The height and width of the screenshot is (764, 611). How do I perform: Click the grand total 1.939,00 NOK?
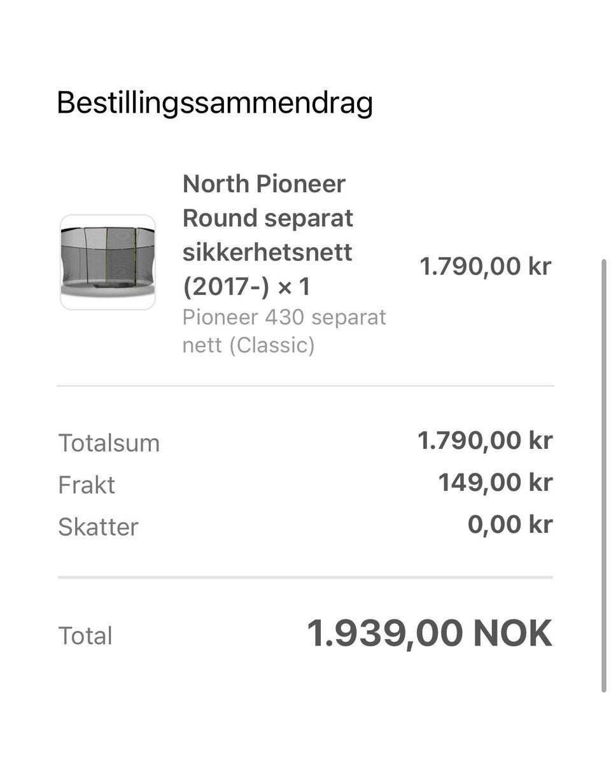click(430, 633)
